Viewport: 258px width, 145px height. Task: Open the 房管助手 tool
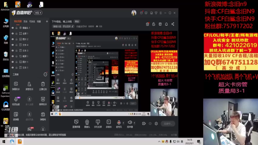[29, 86]
